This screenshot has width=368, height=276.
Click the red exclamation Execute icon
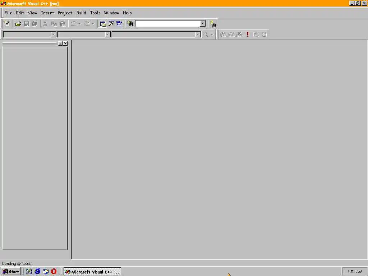248,35
